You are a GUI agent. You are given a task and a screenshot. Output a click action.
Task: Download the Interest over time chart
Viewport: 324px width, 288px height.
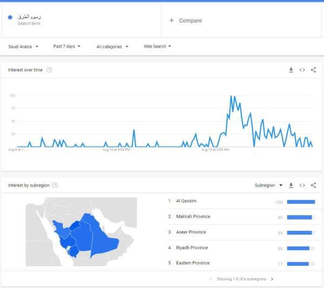(x=291, y=70)
